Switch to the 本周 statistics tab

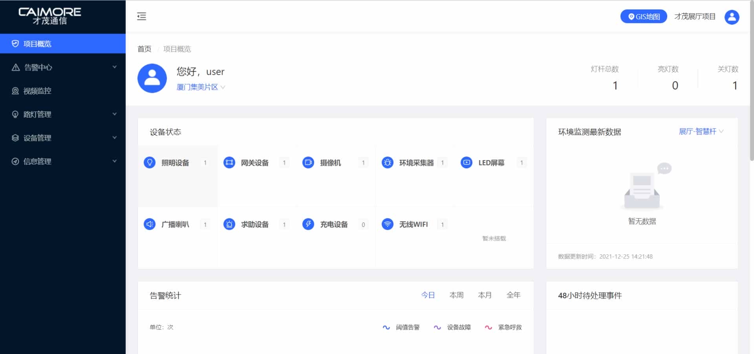(456, 295)
